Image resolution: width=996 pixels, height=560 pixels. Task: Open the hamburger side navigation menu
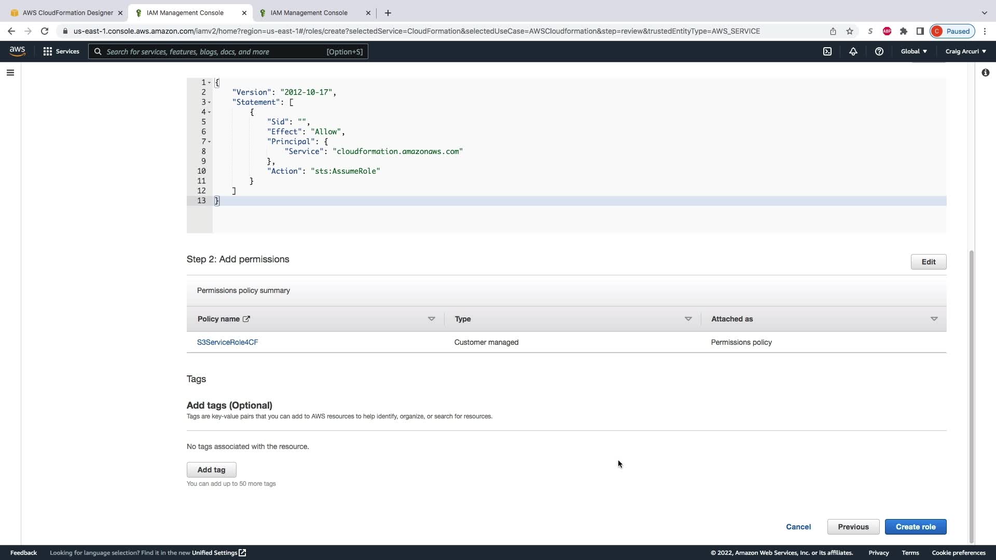tap(10, 73)
